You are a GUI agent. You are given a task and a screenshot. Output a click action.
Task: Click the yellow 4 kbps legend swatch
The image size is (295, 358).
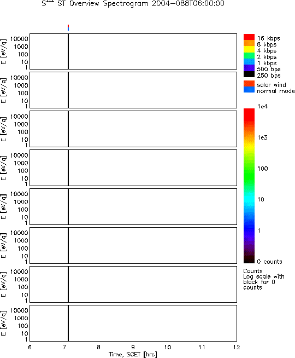[249, 50]
